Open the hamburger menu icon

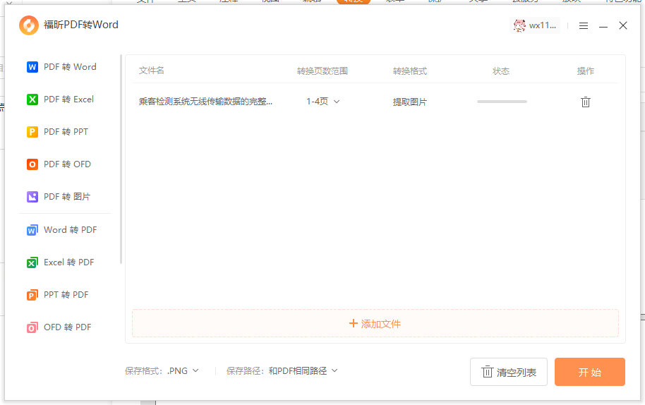584,25
